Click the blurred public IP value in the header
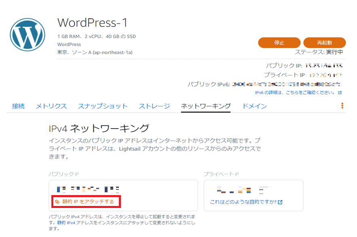Image resolution: width=357 pixels, height=237 pixels. (324, 66)
